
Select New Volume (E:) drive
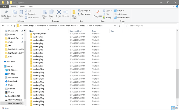point(12,103)
